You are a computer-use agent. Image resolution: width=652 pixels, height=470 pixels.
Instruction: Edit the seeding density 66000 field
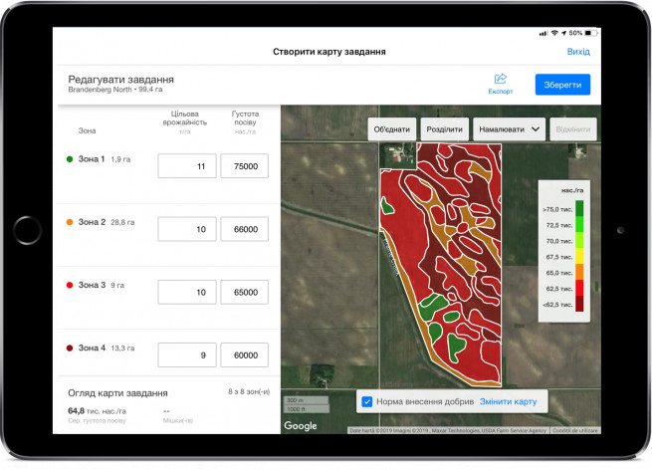coord(245,229)
